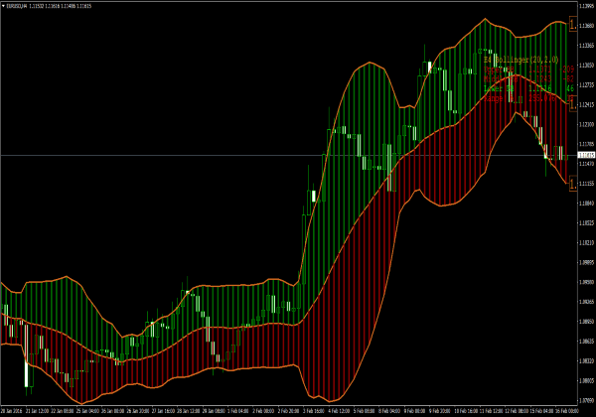Click the EURUSD,H4 chart title text
The image size is (596, 417).
[17, 6]
